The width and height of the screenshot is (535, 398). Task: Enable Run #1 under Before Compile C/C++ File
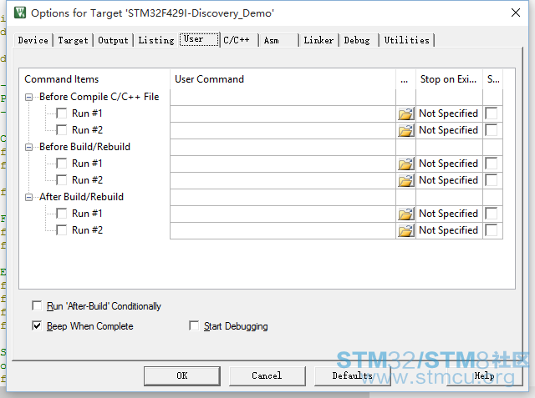coord(62,113)
